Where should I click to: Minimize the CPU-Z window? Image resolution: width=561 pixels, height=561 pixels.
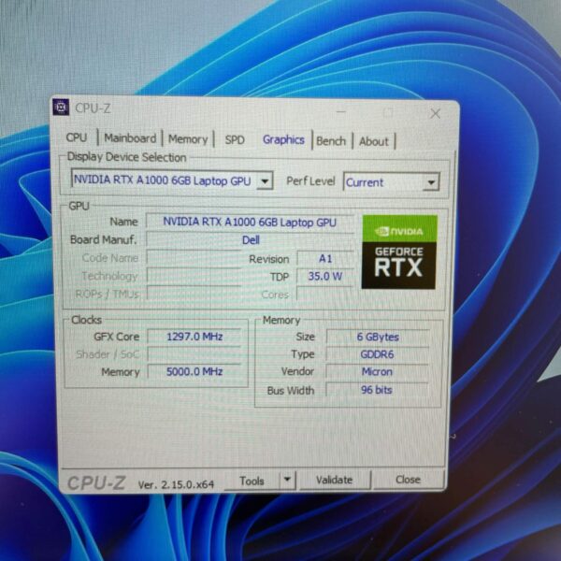[x=341, y=111]
